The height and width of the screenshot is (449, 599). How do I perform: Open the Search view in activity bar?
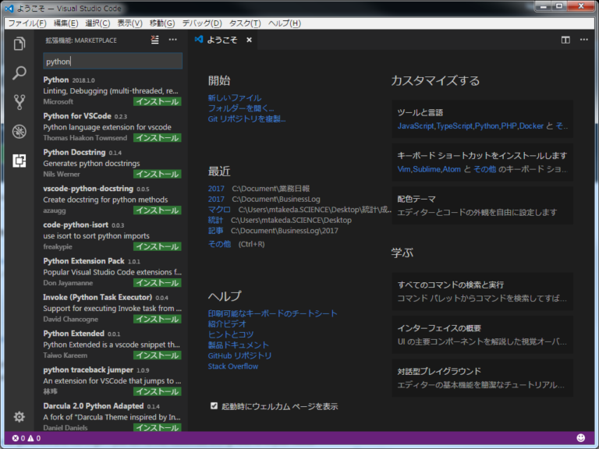pos(19,72)
